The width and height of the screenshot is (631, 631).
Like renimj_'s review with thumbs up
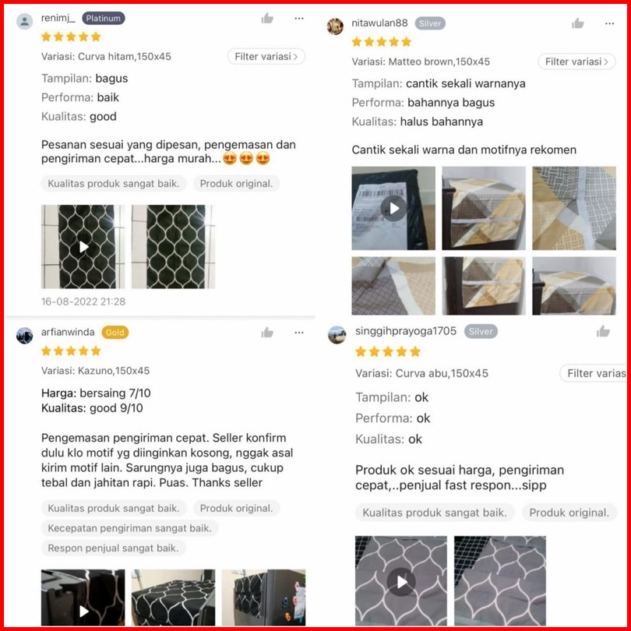(267, 18)
